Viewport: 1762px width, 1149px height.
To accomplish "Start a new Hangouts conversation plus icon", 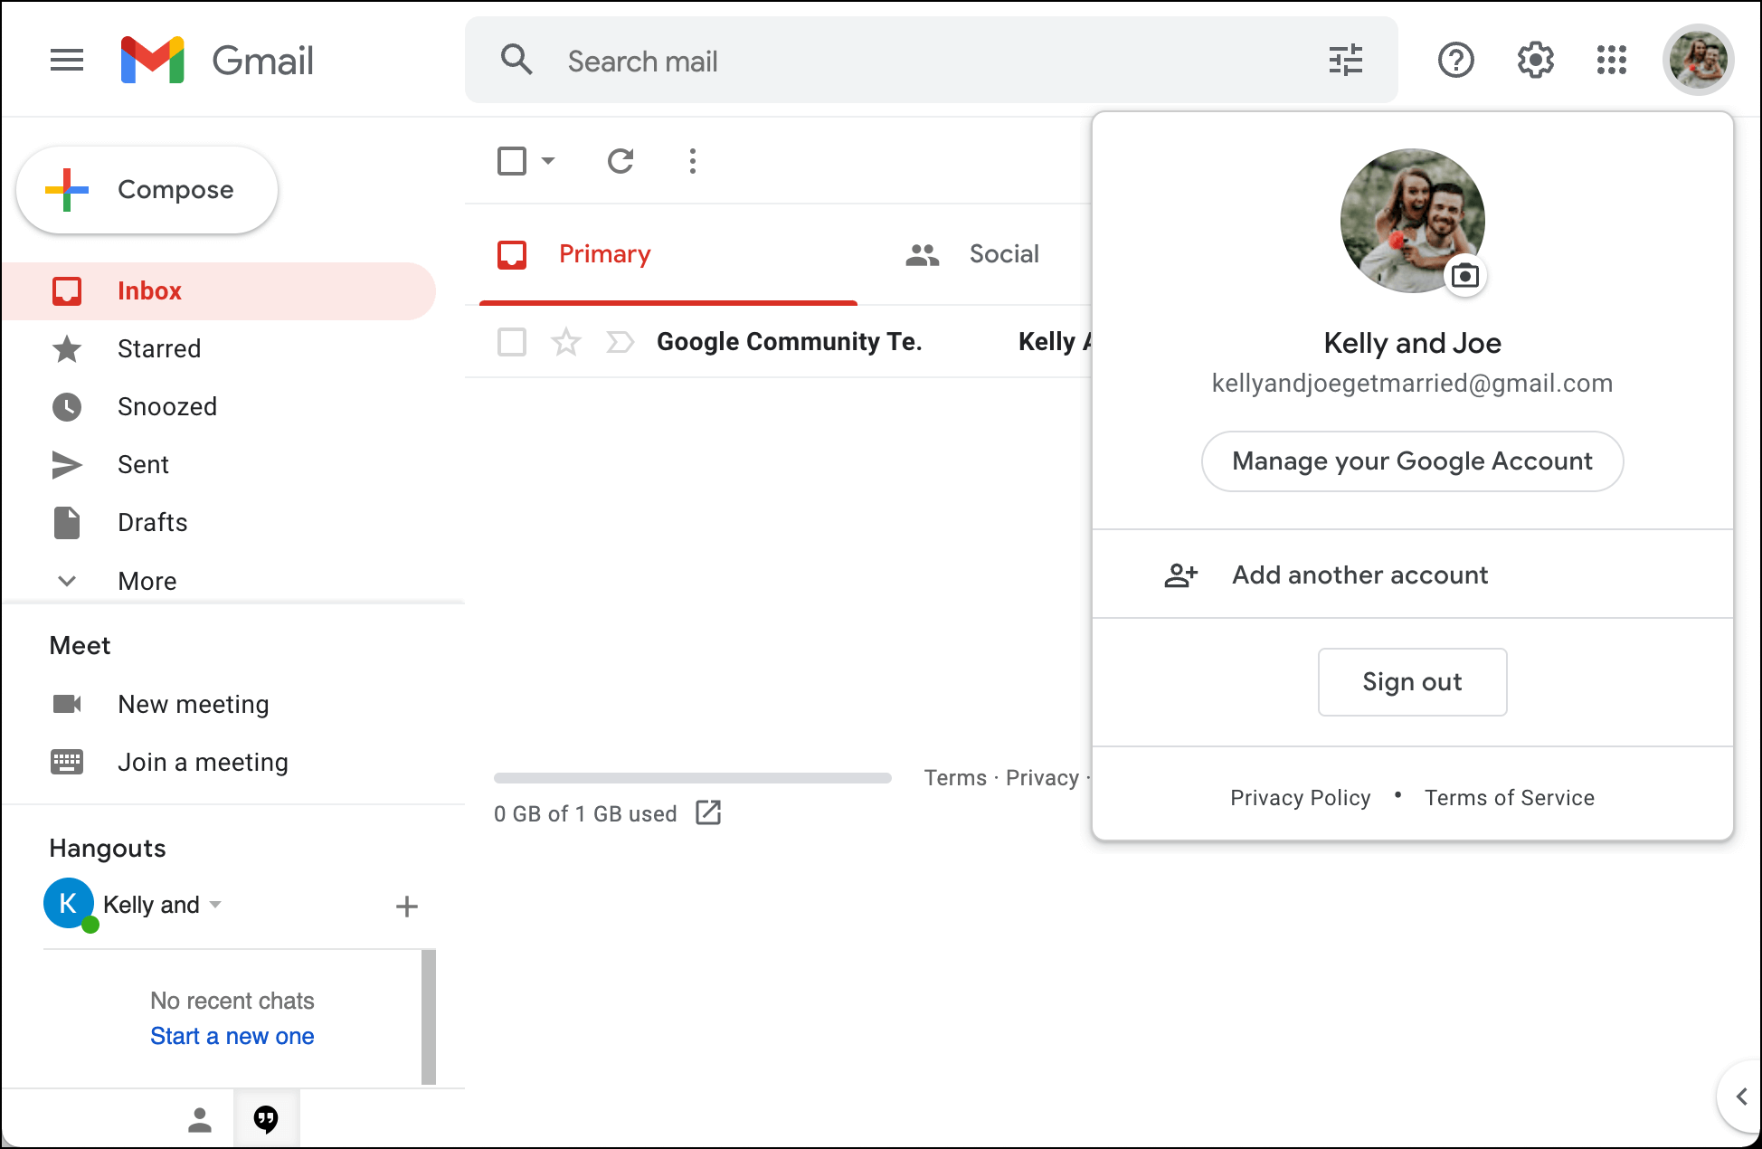I will (x=407, y=906).
